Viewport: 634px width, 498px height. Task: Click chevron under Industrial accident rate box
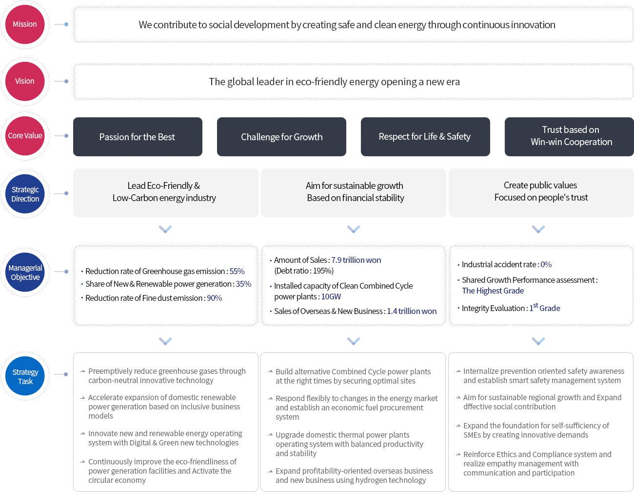(538, 341)
